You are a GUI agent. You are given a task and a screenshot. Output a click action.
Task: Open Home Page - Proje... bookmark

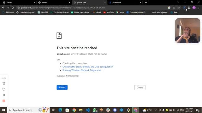(81, 12)
